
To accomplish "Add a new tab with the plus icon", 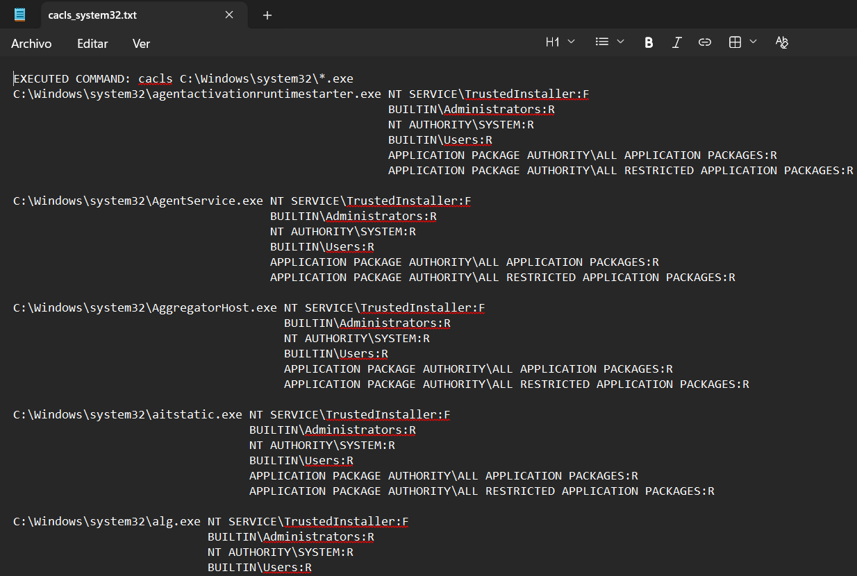I will [267, 15].
